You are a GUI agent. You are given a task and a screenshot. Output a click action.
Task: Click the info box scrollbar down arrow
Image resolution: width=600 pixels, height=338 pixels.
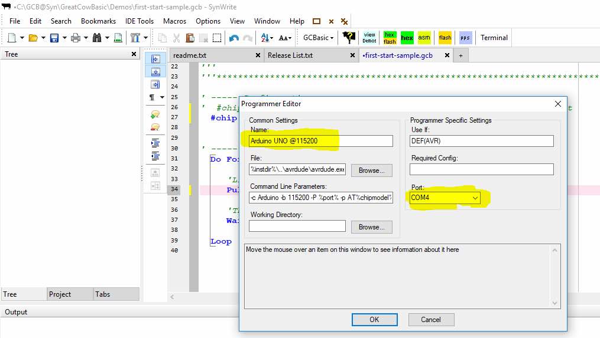click(x=555, y=303)
